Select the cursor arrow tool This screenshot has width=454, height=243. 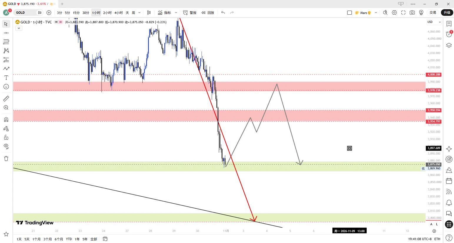click(6, 24)
